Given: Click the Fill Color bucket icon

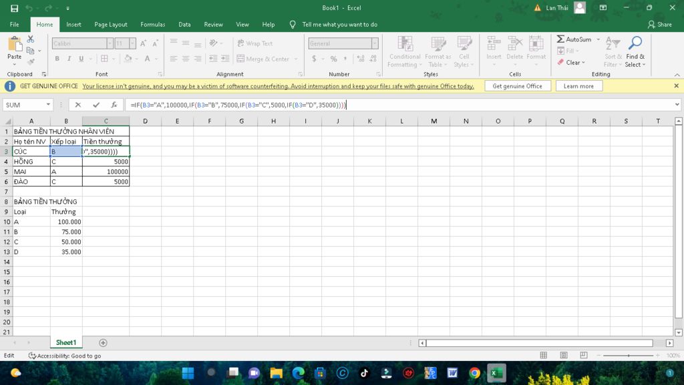Looking at the screenshot, I should click(128, 59).
